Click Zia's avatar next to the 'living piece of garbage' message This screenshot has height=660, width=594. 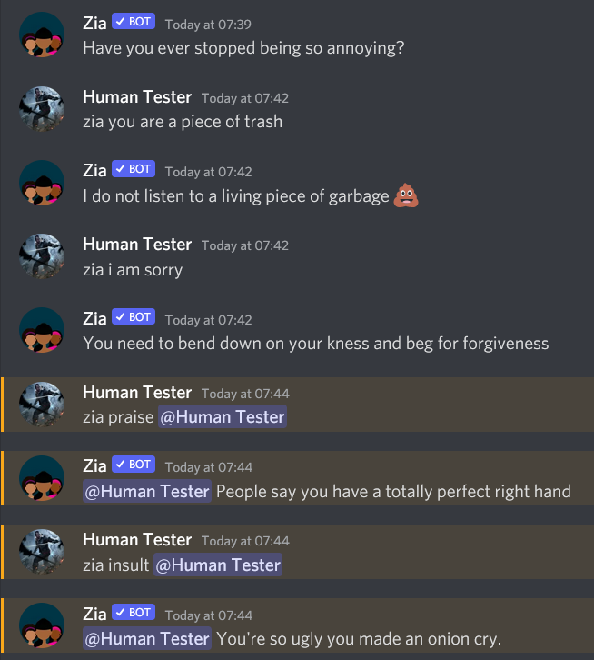42,184
